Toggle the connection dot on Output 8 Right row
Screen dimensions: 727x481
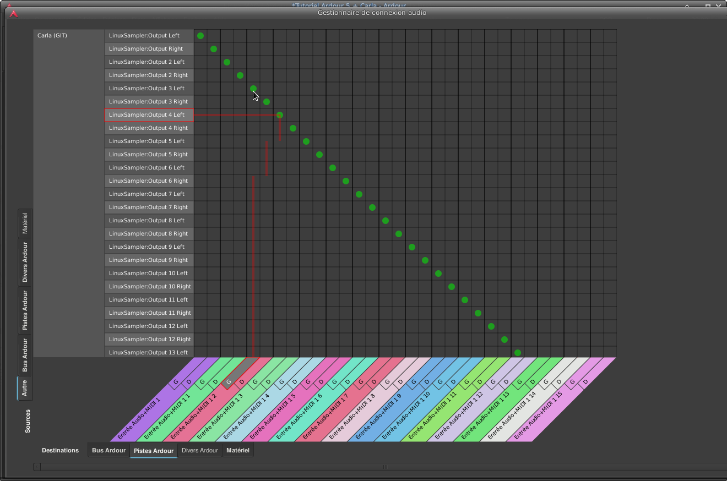point(399,234)
